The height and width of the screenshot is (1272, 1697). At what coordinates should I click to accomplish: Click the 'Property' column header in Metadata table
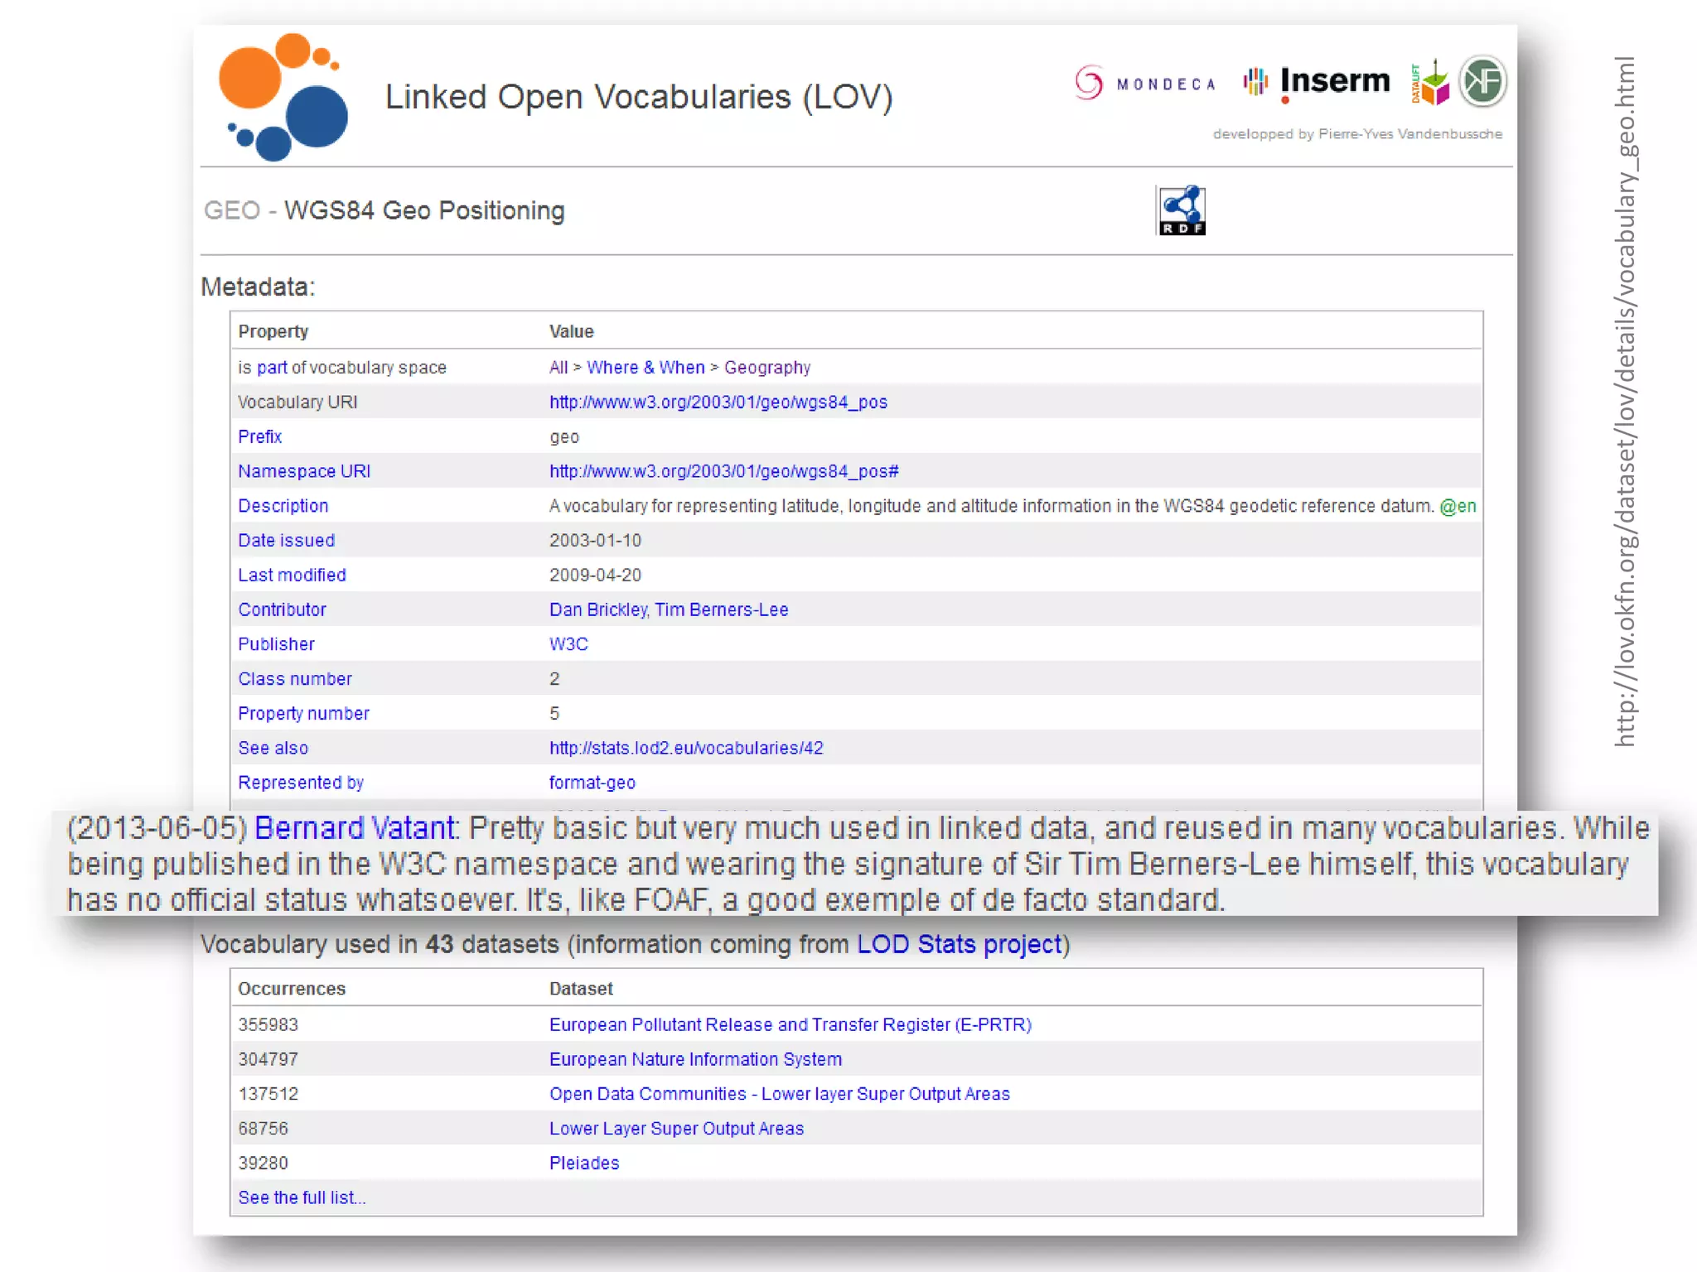273,332
